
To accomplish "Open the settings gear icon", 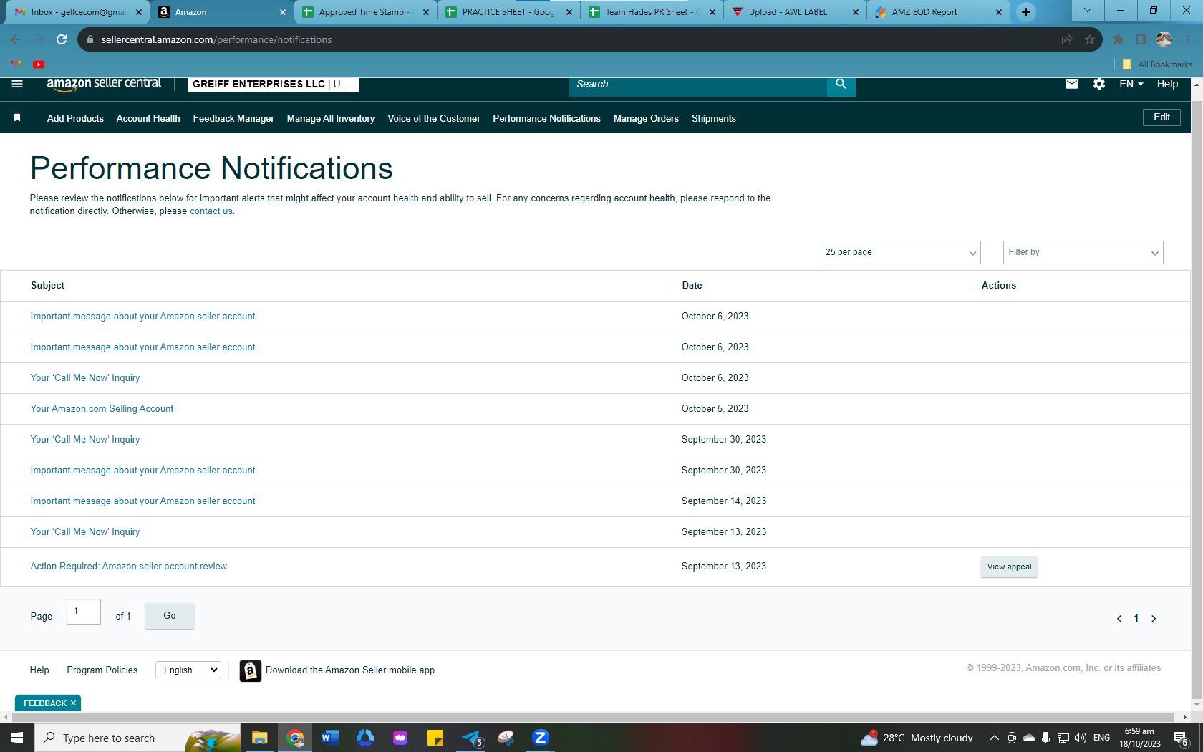I will click(x=1098, y=84).
